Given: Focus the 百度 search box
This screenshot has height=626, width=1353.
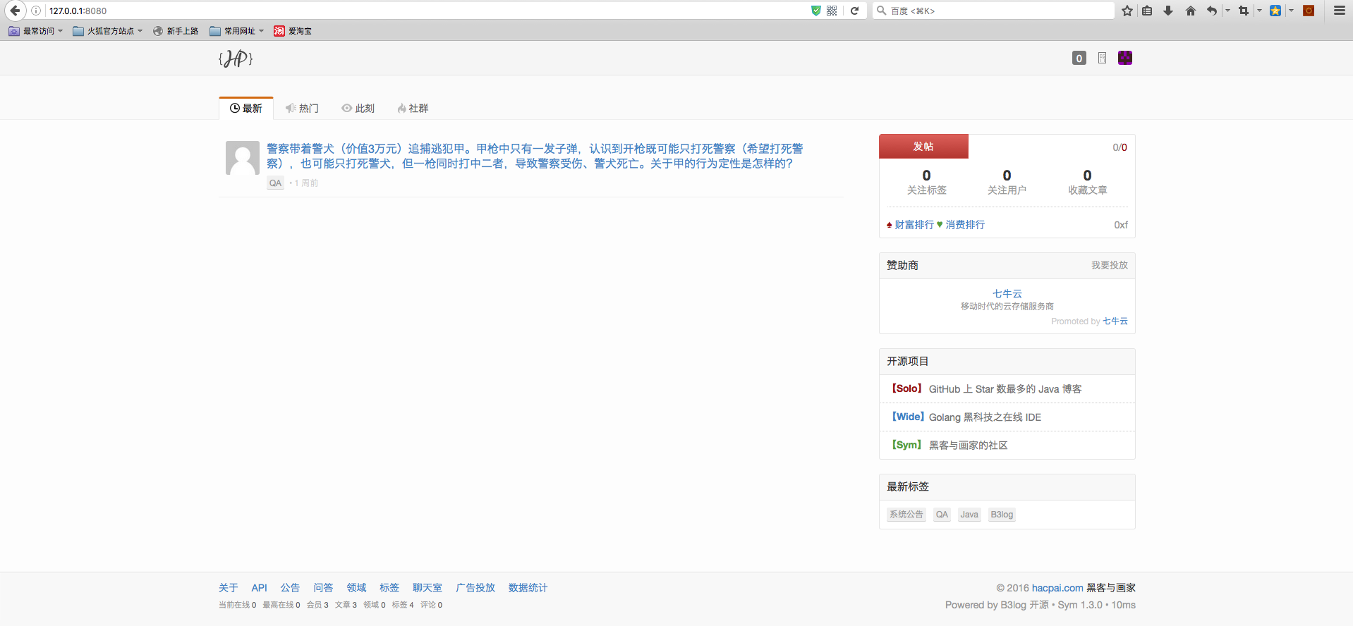Looking at the screenshot, I should [993, 11].
